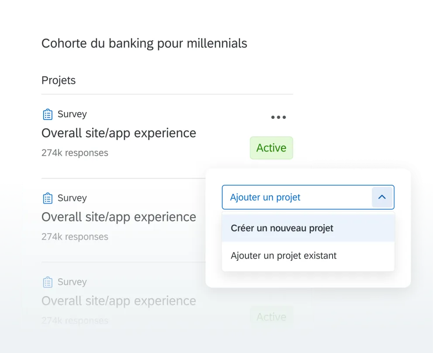
Task: Click the upward chevron in the blue dropdown box
Action: [382, 197]
